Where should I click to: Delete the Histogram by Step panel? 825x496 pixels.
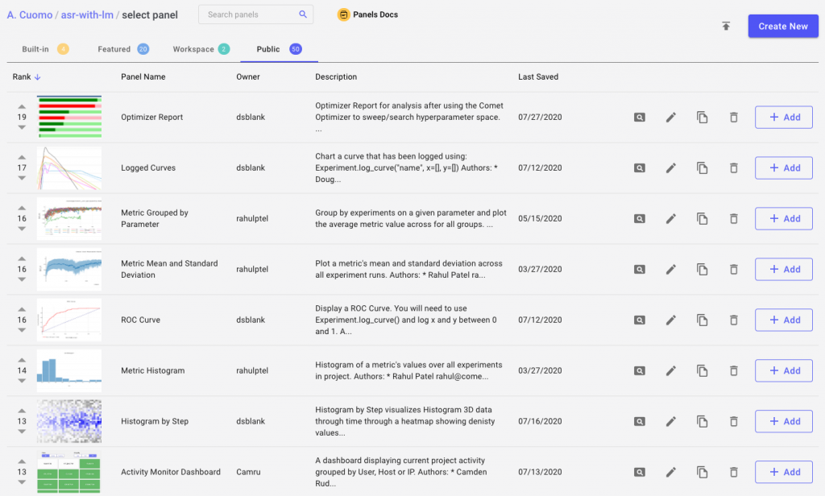733,421
